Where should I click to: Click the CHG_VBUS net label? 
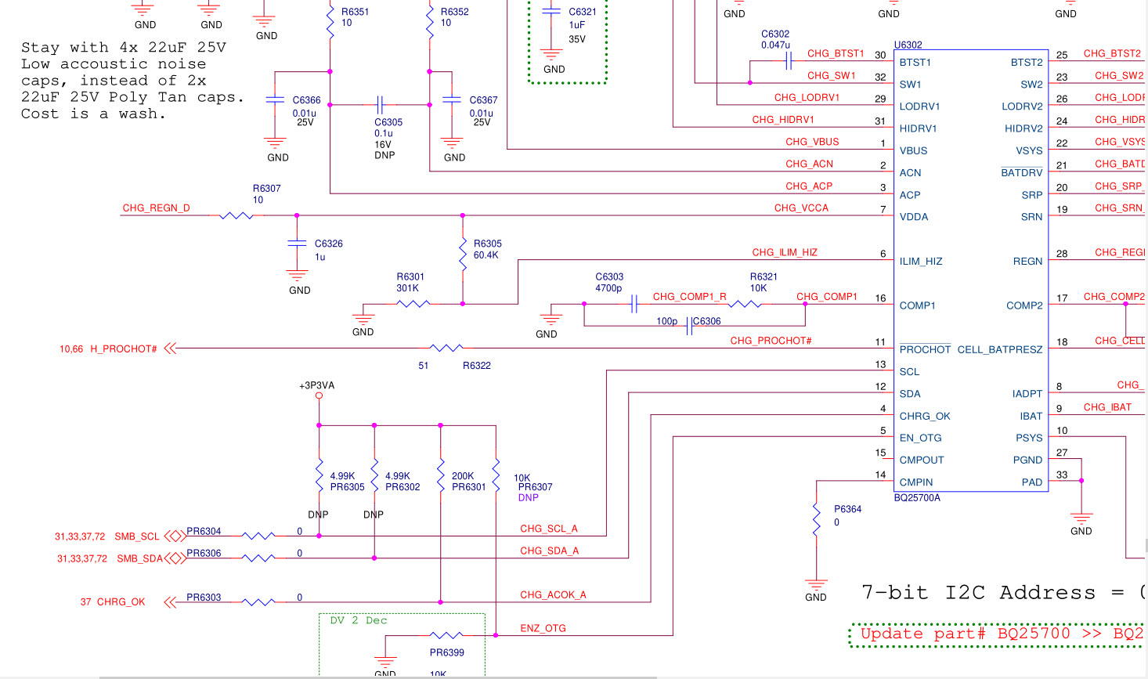812,143
